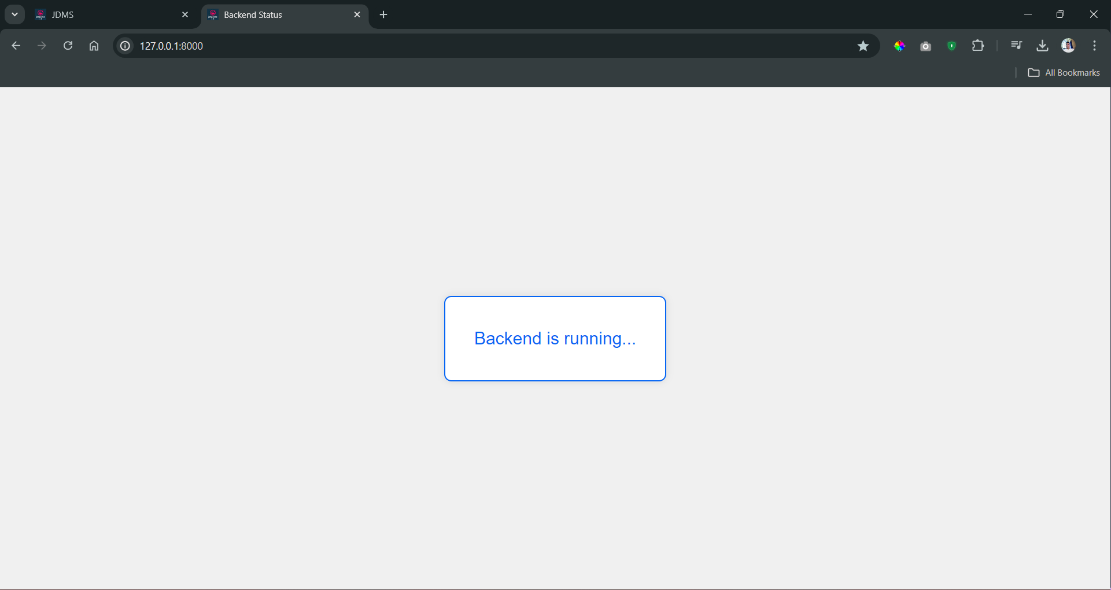Open the All Bookmarks folder
This screenshot has height=590, width=1111.
point(1064,73)
